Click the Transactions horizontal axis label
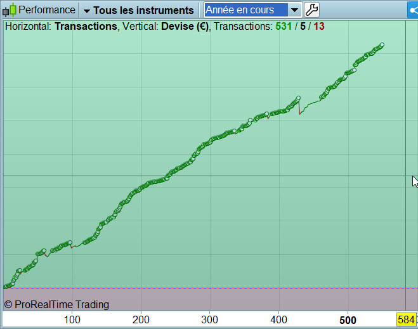This screenshot has width=418, height=329. [86, 26]
